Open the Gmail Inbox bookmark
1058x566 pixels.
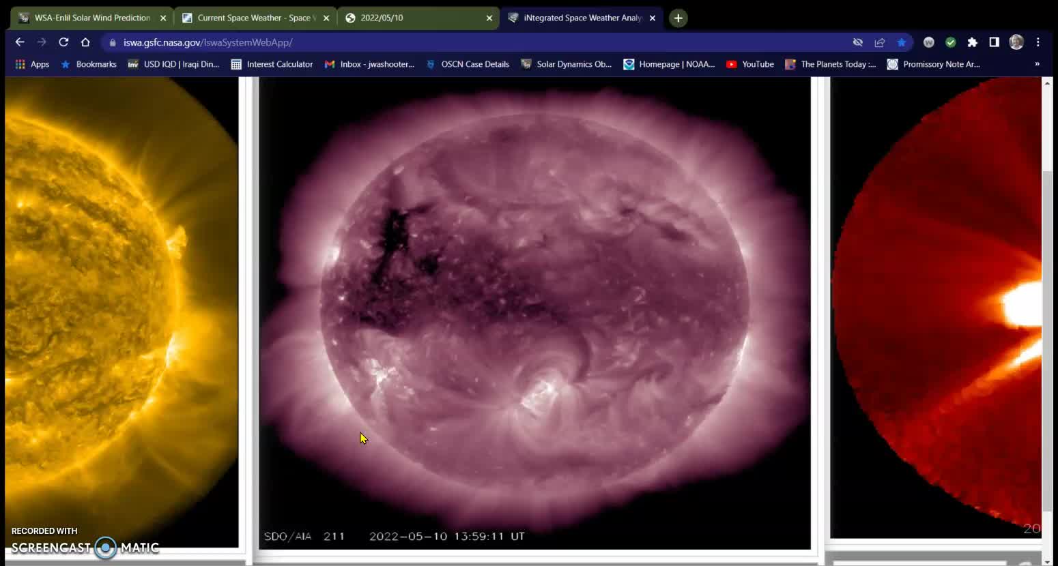(369, 64)
